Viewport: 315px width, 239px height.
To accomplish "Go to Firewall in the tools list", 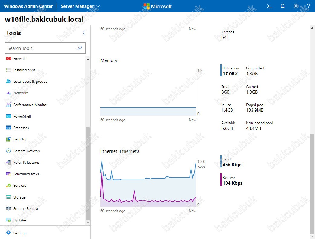I will click(x=19, y=58).
